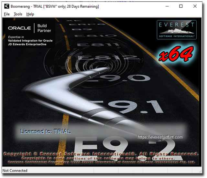Open the everestsoftint.com link
Viewport: 207px width, 178px height.
tap(160, 137)
